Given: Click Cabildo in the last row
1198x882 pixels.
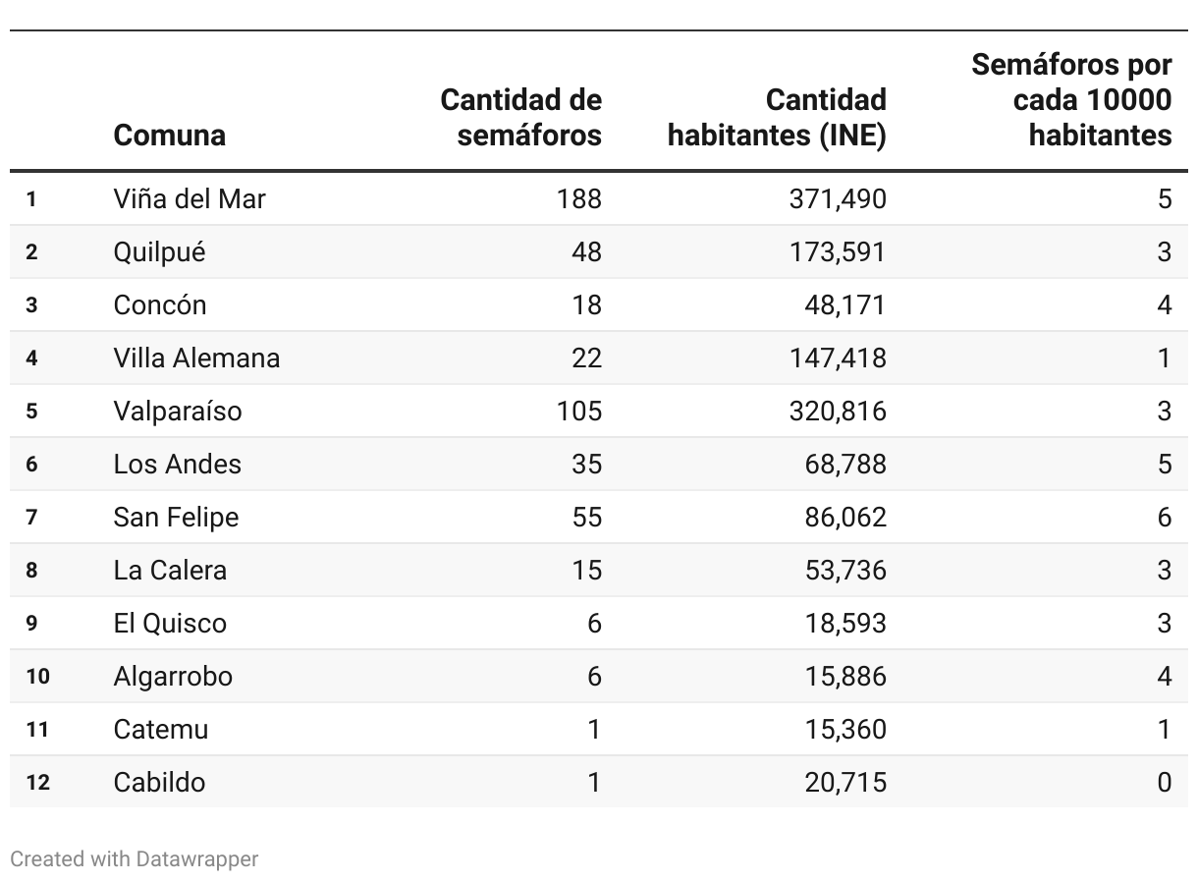Looking at the screenshot, I should pos(159,783).
